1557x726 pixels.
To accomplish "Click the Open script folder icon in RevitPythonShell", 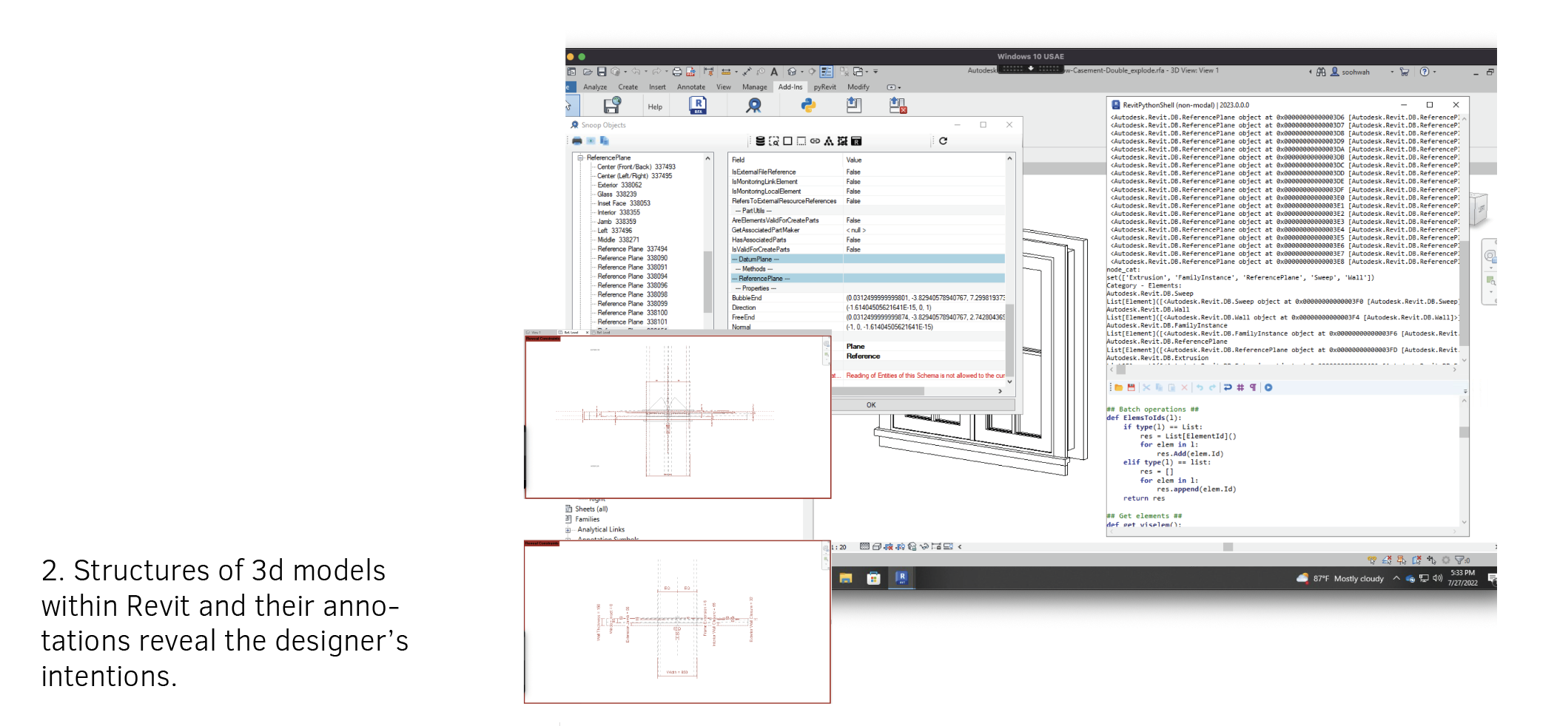I will point(1119,387).
